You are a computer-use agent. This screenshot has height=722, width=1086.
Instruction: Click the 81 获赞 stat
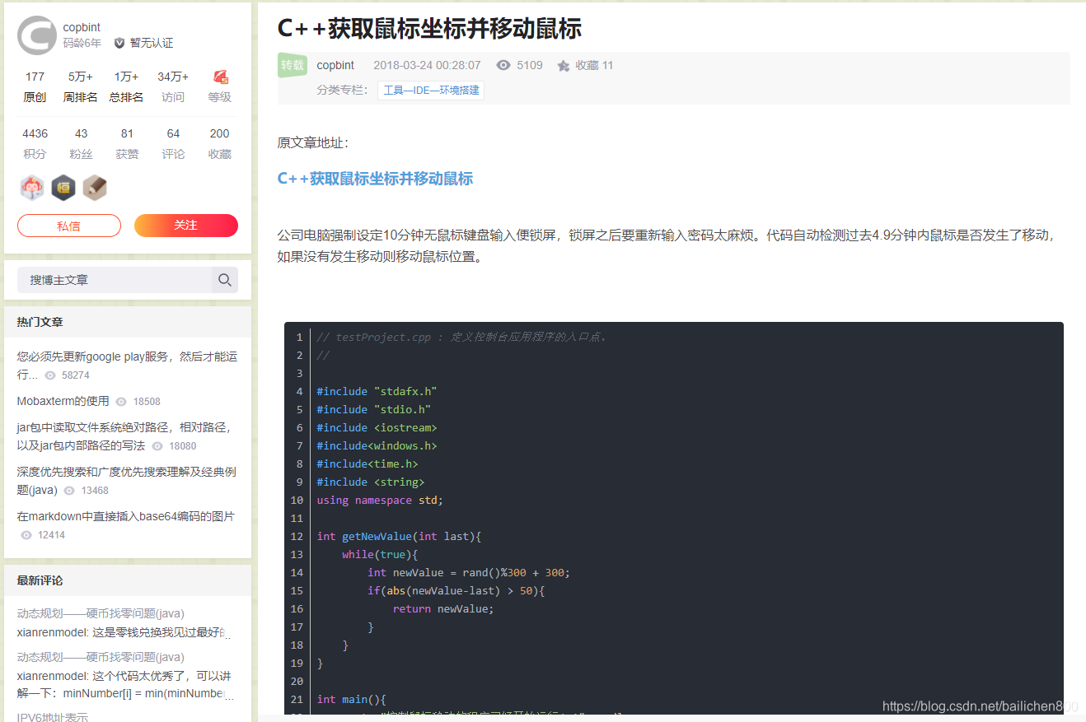(x=127, y=143)
